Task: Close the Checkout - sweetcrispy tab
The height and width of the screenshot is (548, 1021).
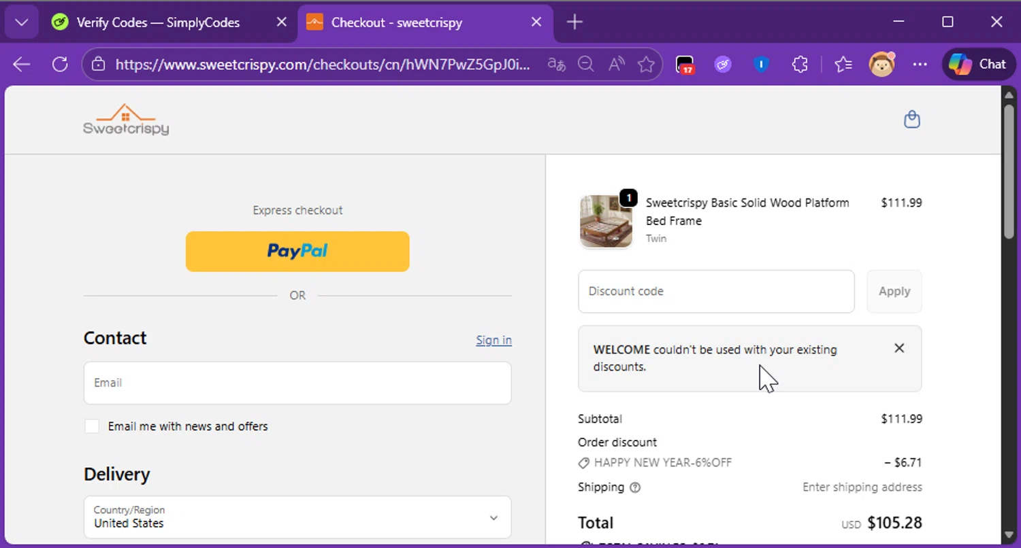Action: [536, 22]
